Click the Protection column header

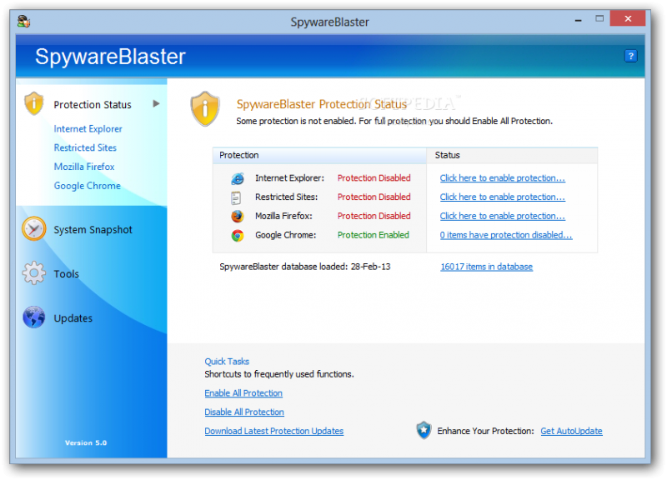(320, 155)
